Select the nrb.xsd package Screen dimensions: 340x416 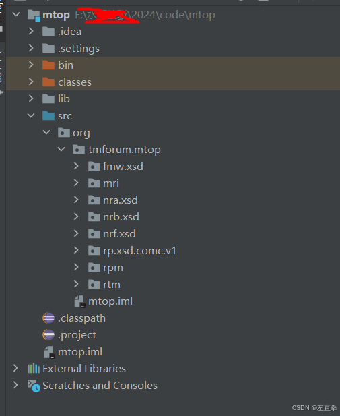click(x=121, y=216)
